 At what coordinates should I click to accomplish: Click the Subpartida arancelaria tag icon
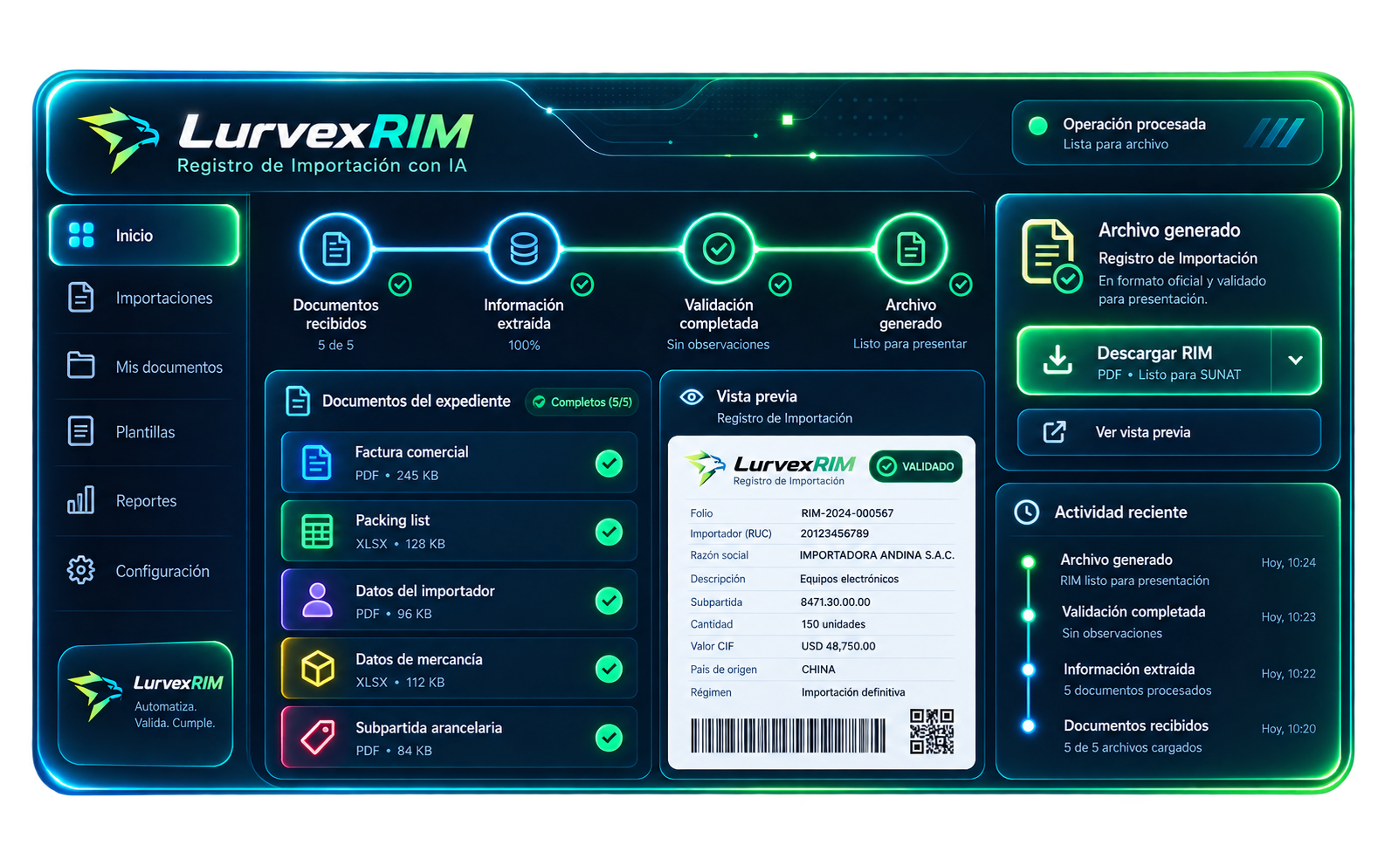point(318,737)
